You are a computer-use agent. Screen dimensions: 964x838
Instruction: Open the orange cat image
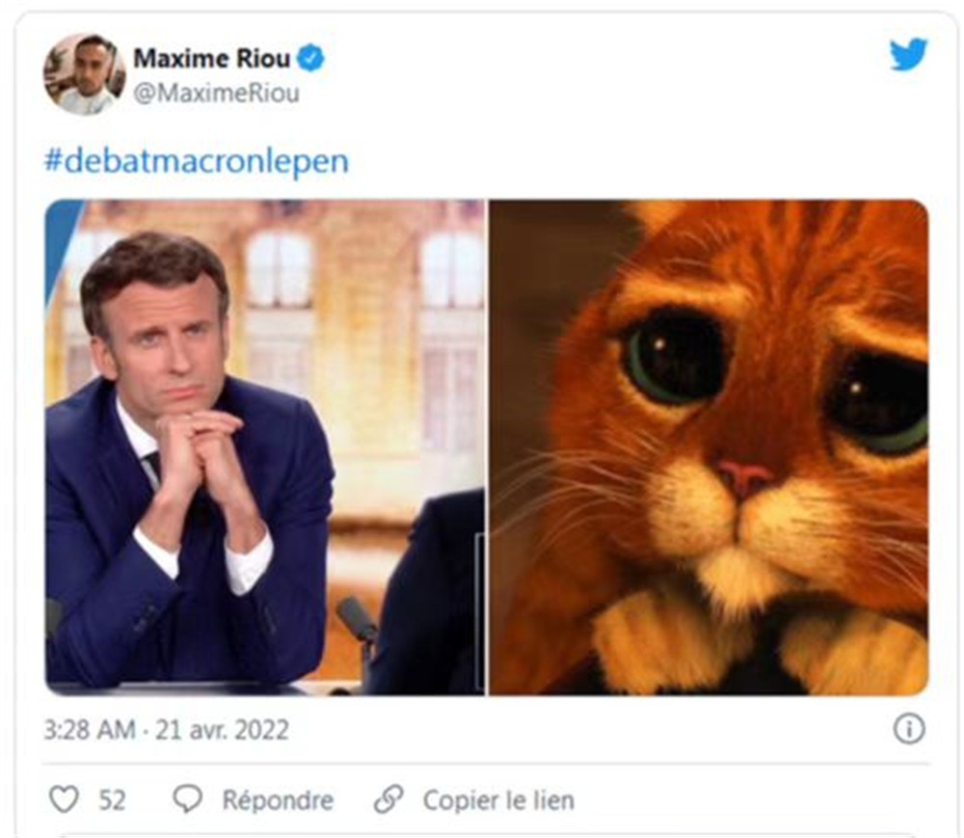point(710,446)
